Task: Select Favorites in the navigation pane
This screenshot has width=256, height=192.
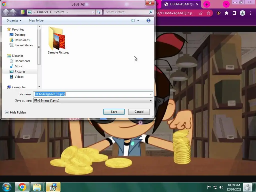Action: coord(18,29)
